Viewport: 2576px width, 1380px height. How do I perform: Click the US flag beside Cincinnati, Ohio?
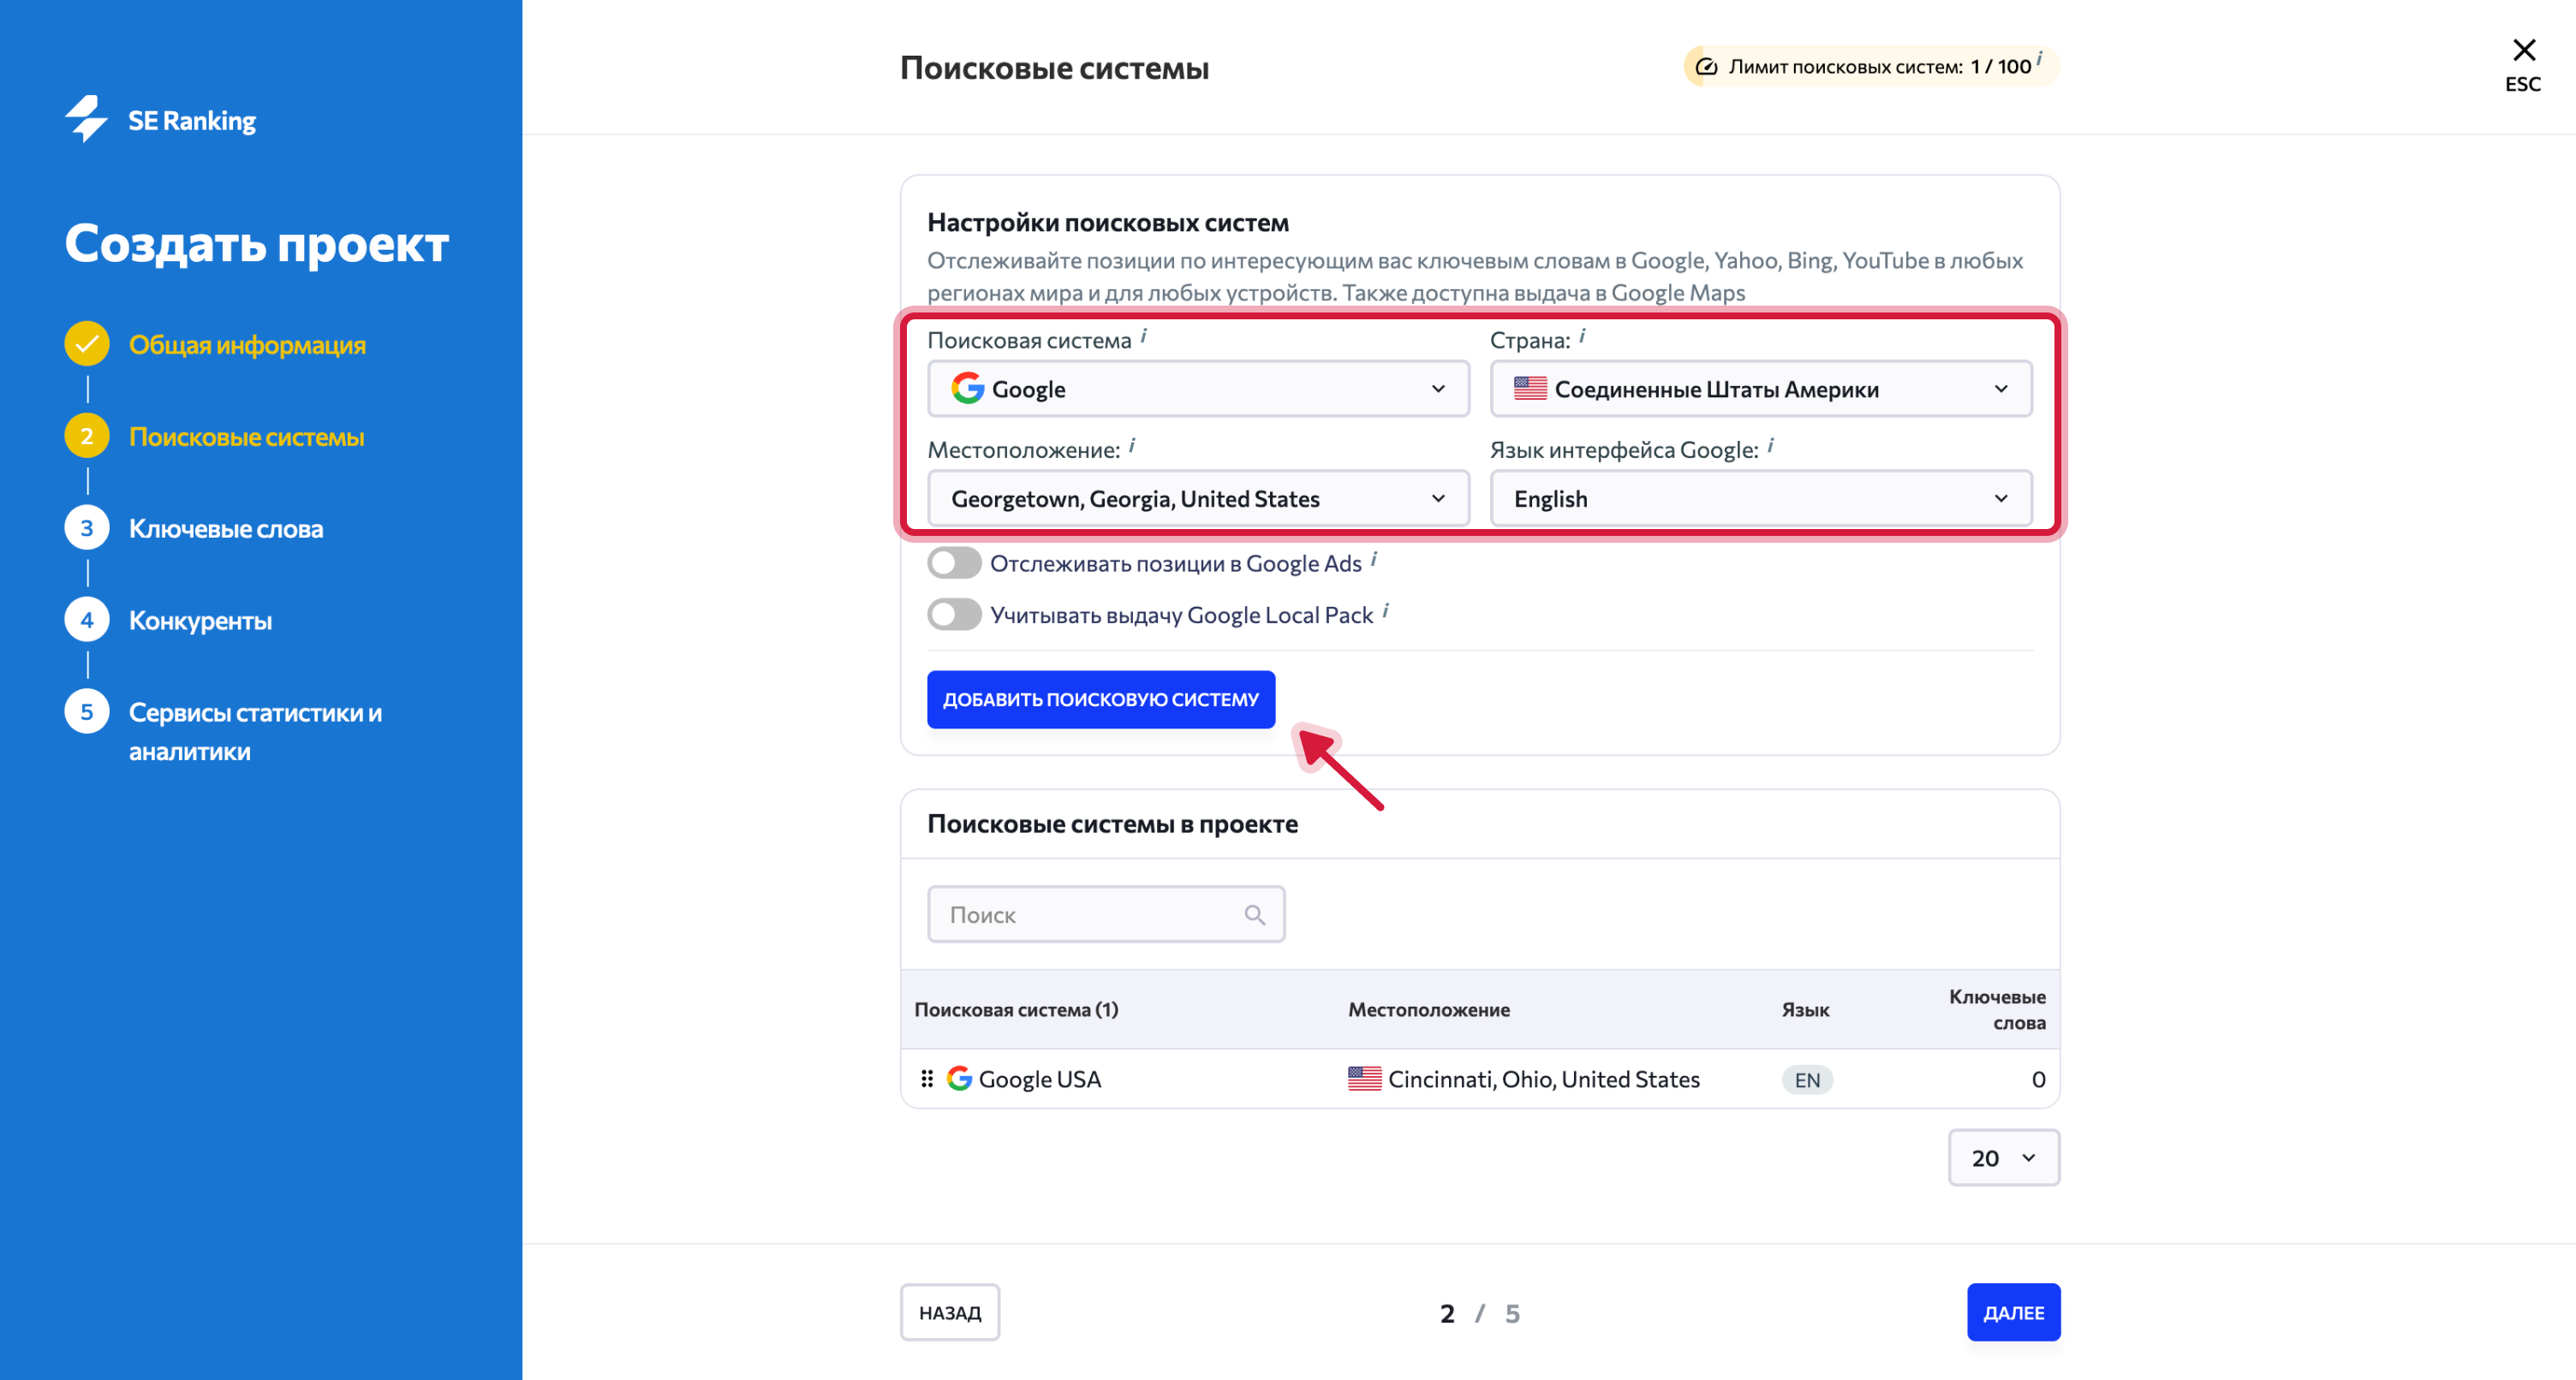click(x=1364, y=1078)
